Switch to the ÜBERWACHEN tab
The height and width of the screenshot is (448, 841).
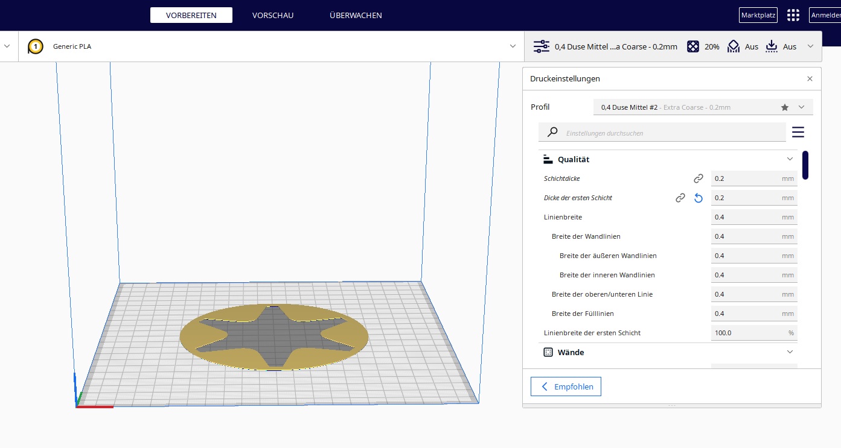tap(356, 15)
